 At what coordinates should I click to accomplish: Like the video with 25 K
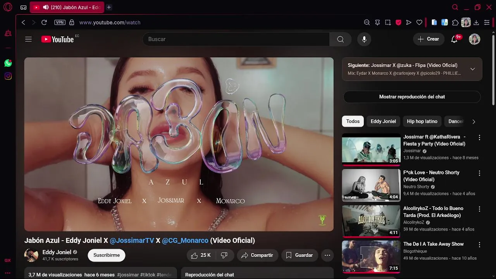click(200, 255)
